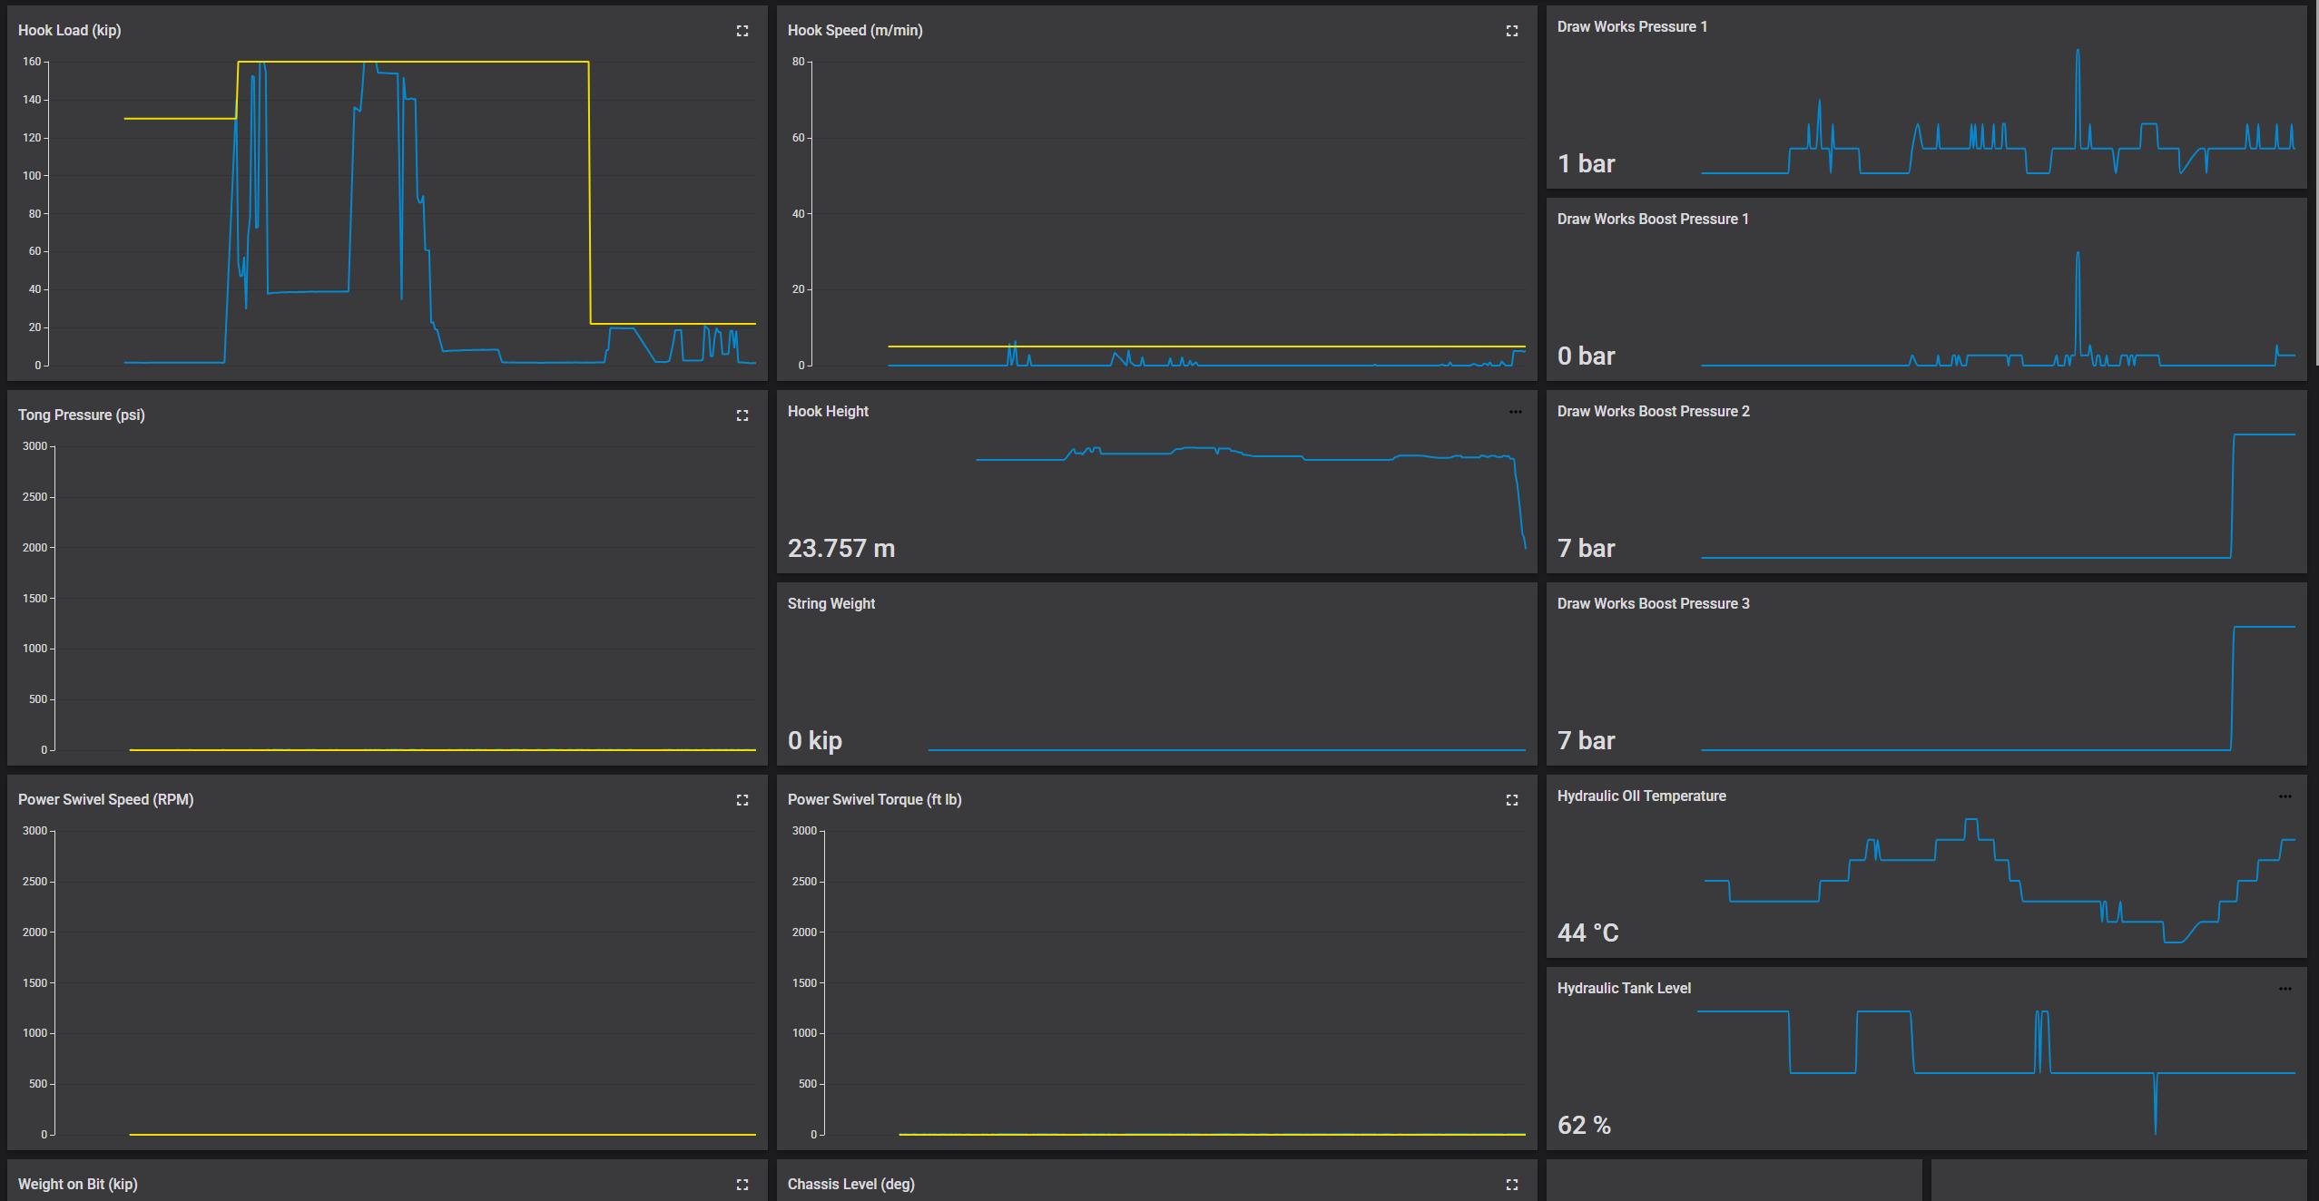Click the Hook Height sparkline drop at the end

[1519, 503]
